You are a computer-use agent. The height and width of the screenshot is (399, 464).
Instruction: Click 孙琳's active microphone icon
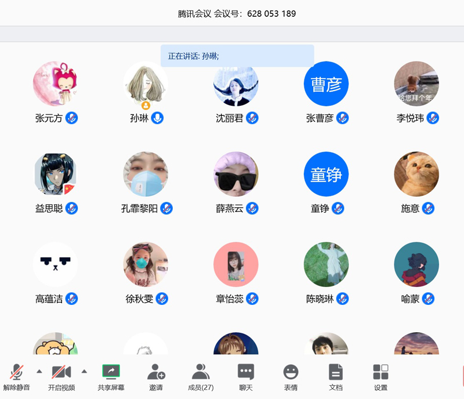[x=157, y=118]
